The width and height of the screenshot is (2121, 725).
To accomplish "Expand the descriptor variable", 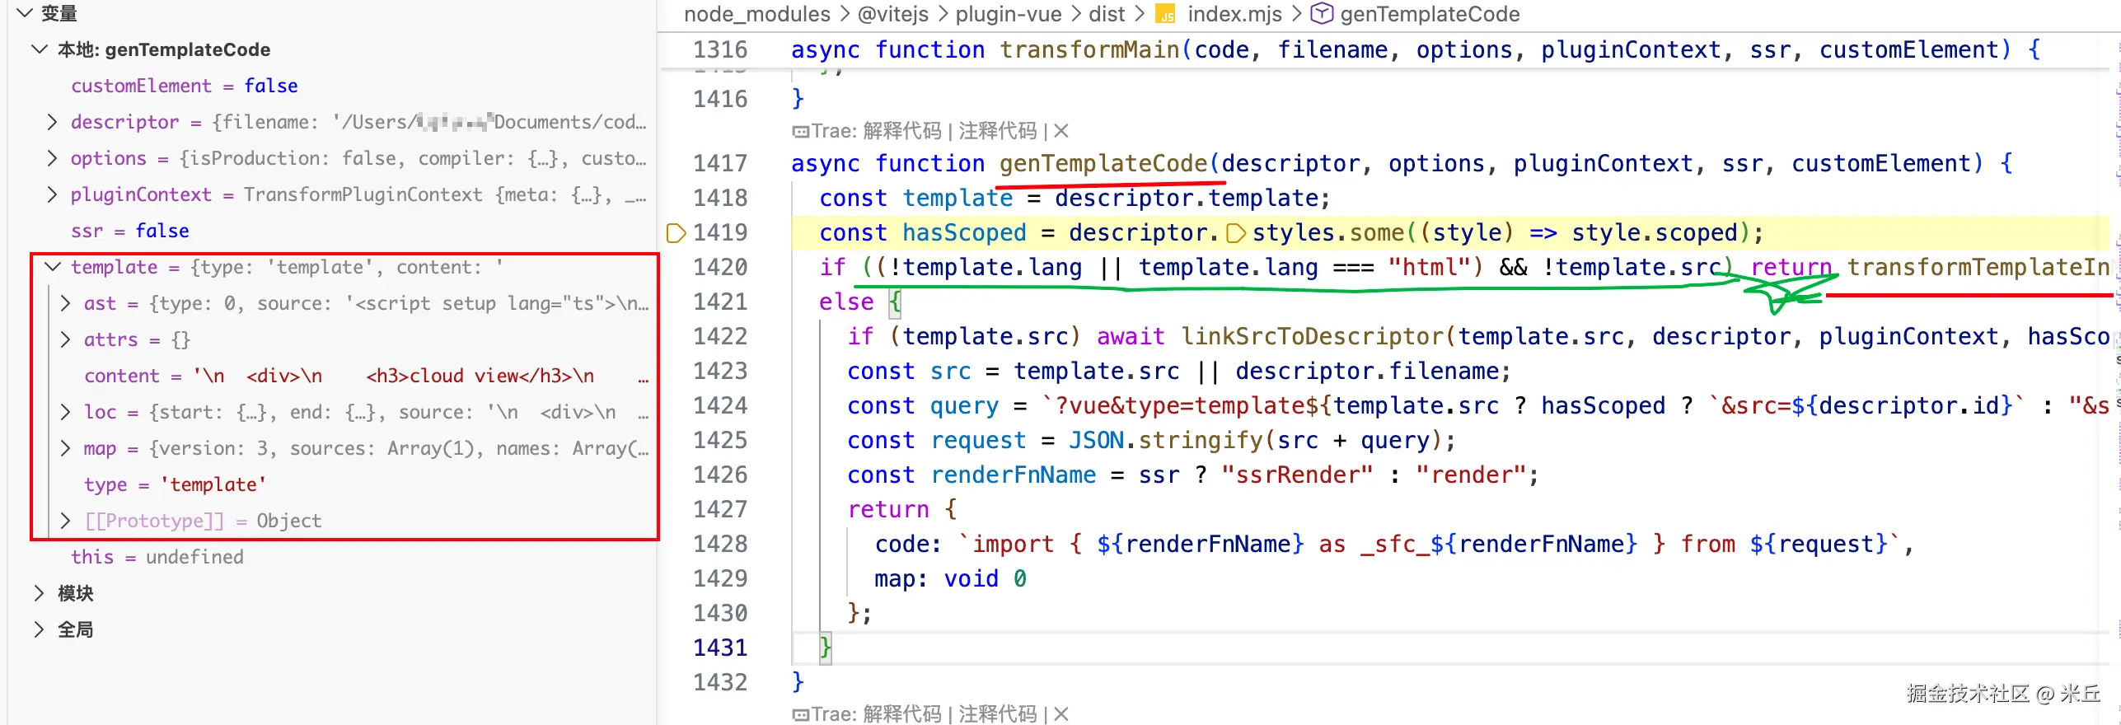I will tap(52, 122).
